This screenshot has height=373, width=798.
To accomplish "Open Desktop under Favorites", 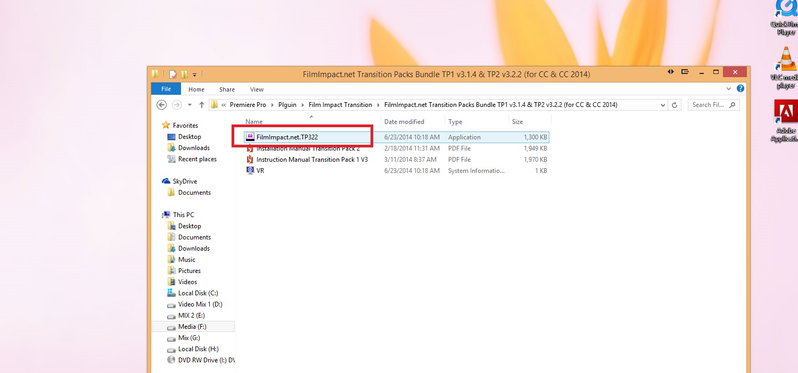I will [x=190, y=137].
